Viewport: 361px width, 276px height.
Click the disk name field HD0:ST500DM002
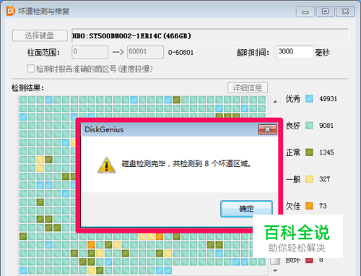coord(209,36)
